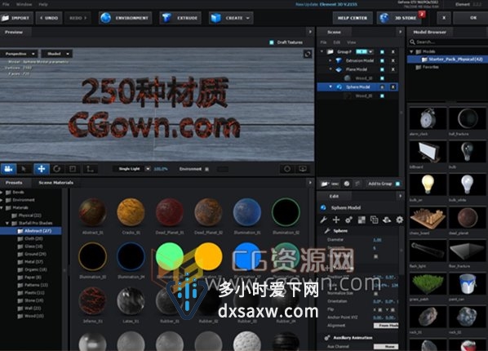Toggle the Normalize Size checkbox
The height and width of the screenshot is (351, 488).
(375, 293)
